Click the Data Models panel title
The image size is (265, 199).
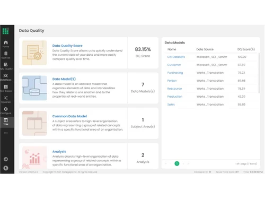[175, 42]
